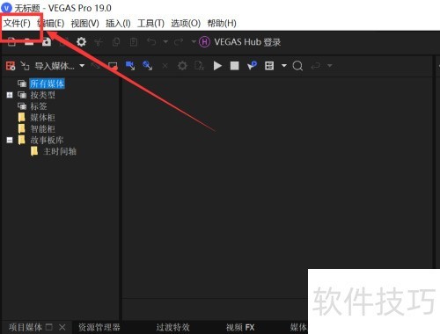
Task: Expand the 按类型 tree node
Action: click(x=10, y=95)
